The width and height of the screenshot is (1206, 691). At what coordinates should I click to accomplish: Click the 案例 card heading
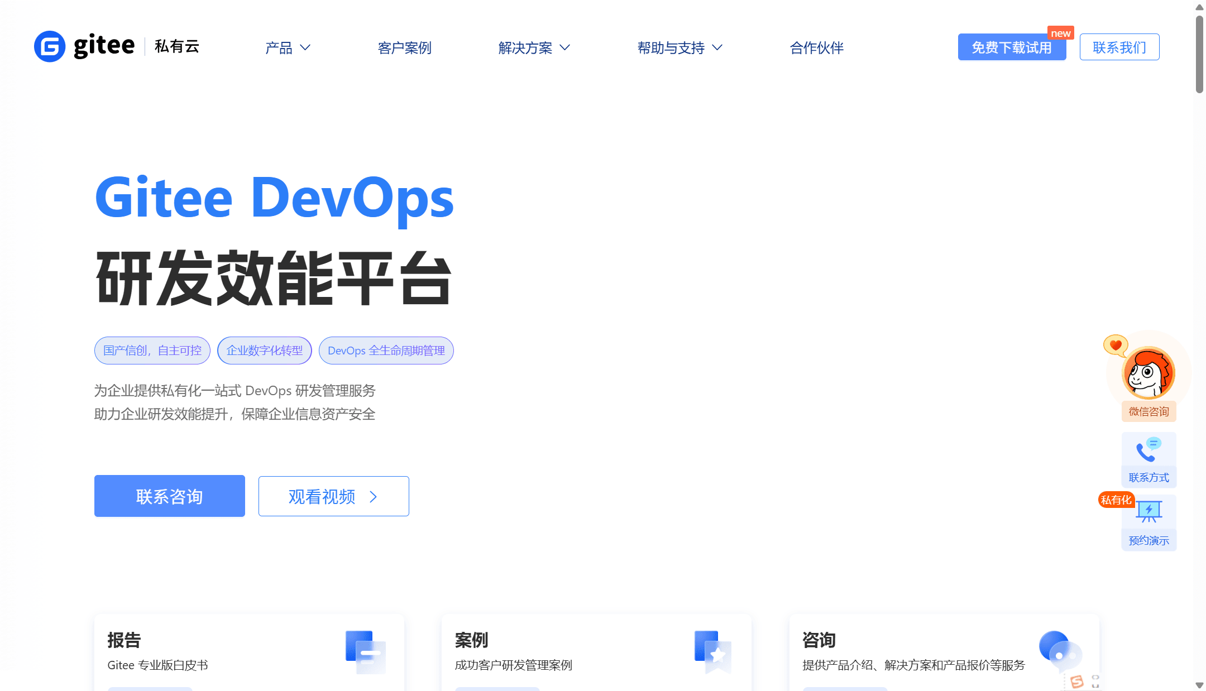click(471, 640)
